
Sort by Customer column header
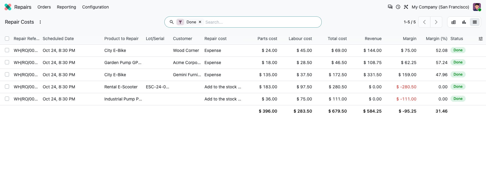183,39
